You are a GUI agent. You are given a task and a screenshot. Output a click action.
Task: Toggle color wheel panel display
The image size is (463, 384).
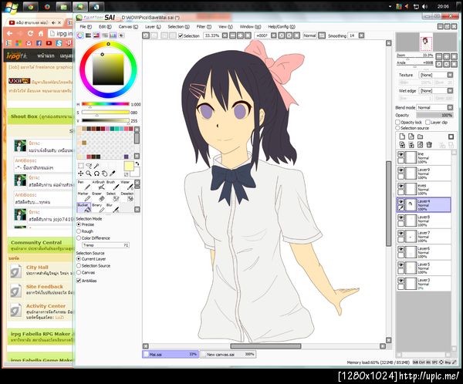pyautogui.click(x=80, y=35)
